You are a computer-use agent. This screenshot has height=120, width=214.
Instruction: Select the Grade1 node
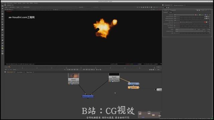pos(133,84)
